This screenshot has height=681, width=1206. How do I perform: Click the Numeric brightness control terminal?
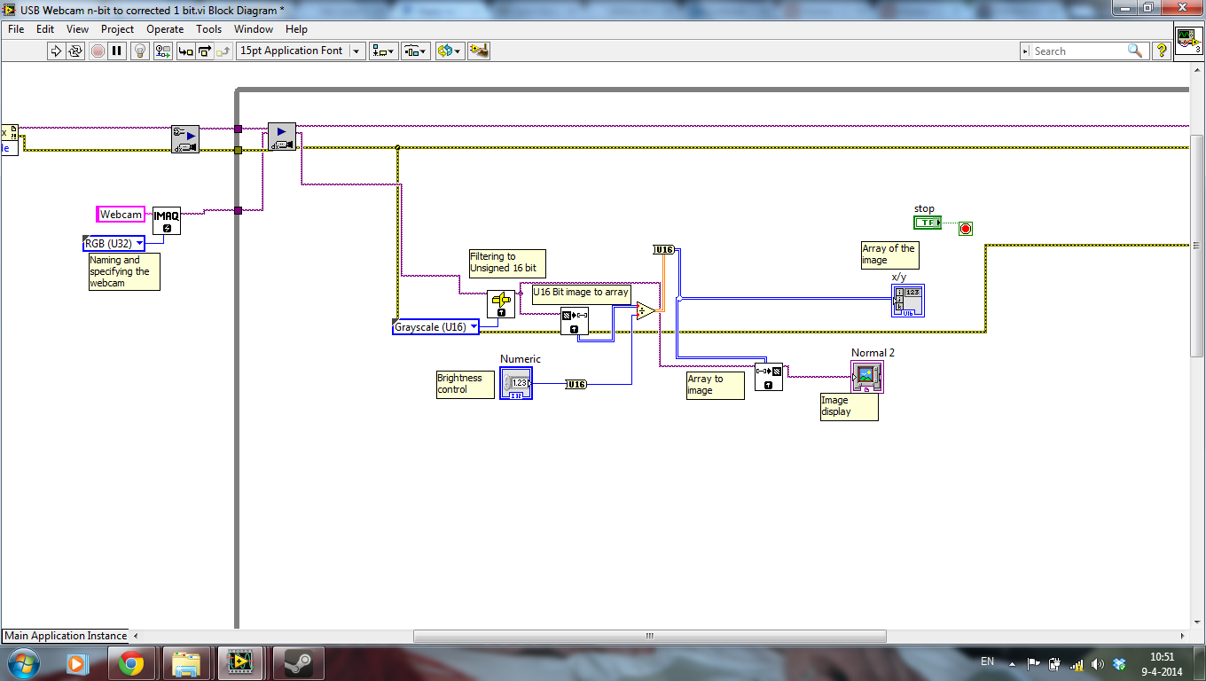pos(516,383)
